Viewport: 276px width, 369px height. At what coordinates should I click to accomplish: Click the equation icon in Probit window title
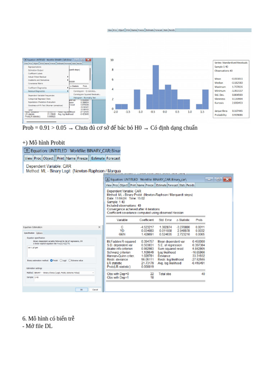(x=107, y=179)
